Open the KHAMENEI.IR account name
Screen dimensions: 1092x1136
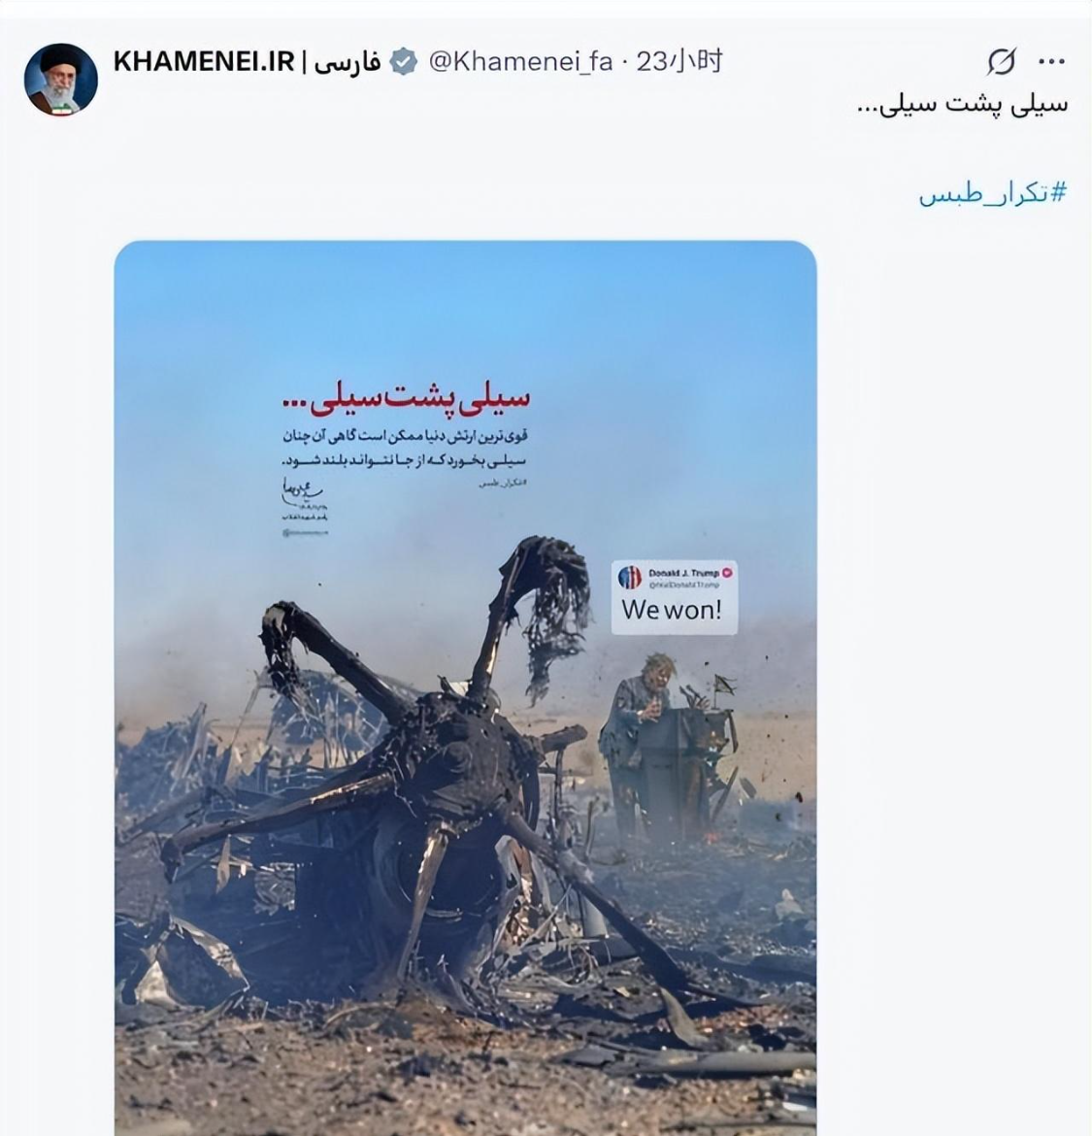click(204, 62)
